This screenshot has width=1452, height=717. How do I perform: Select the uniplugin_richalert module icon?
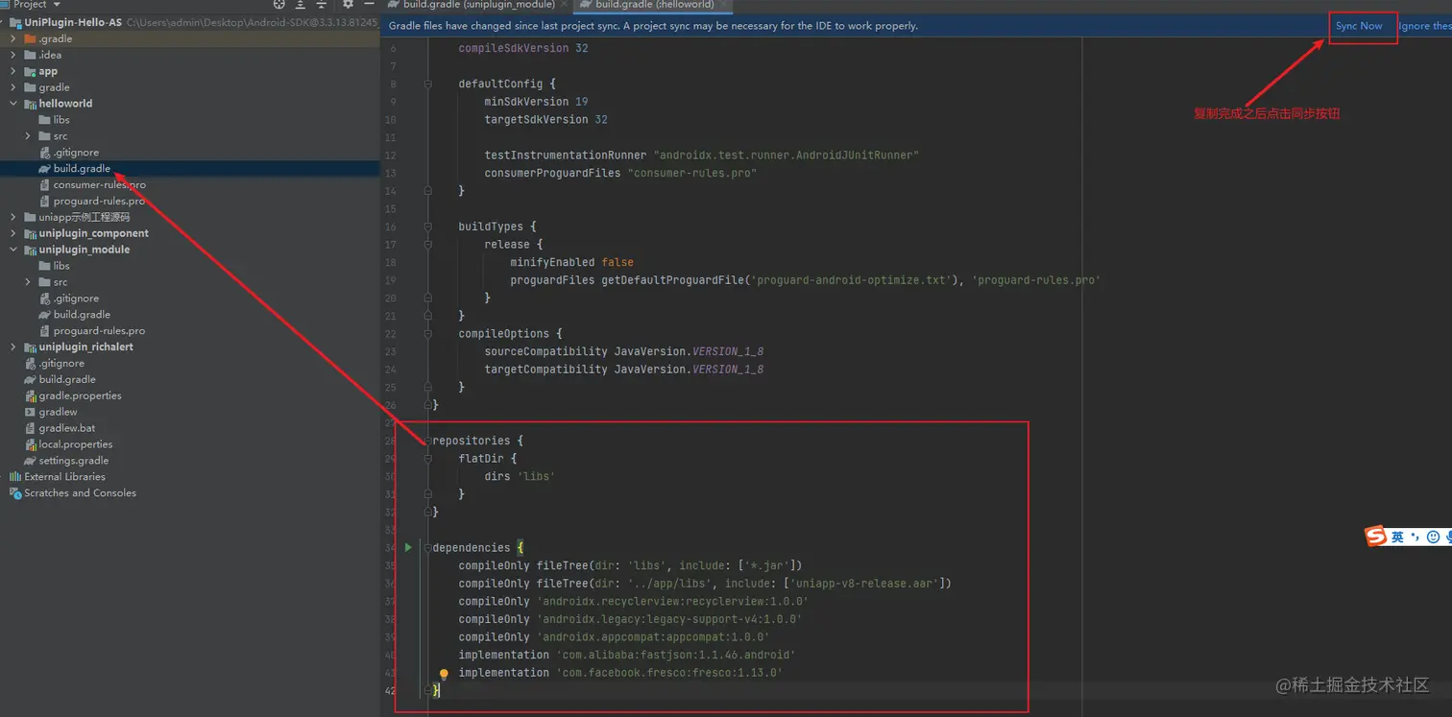[30, 347]
